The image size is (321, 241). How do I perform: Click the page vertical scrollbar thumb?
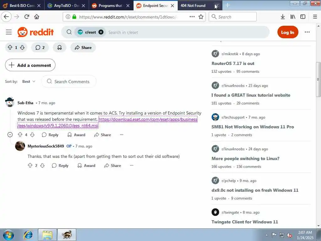(x=318, y=79)
